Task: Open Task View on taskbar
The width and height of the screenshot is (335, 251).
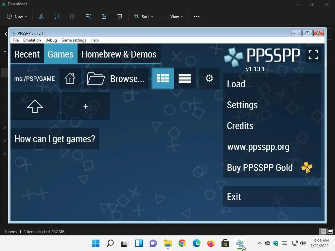Action: click(x=124, y=243)
